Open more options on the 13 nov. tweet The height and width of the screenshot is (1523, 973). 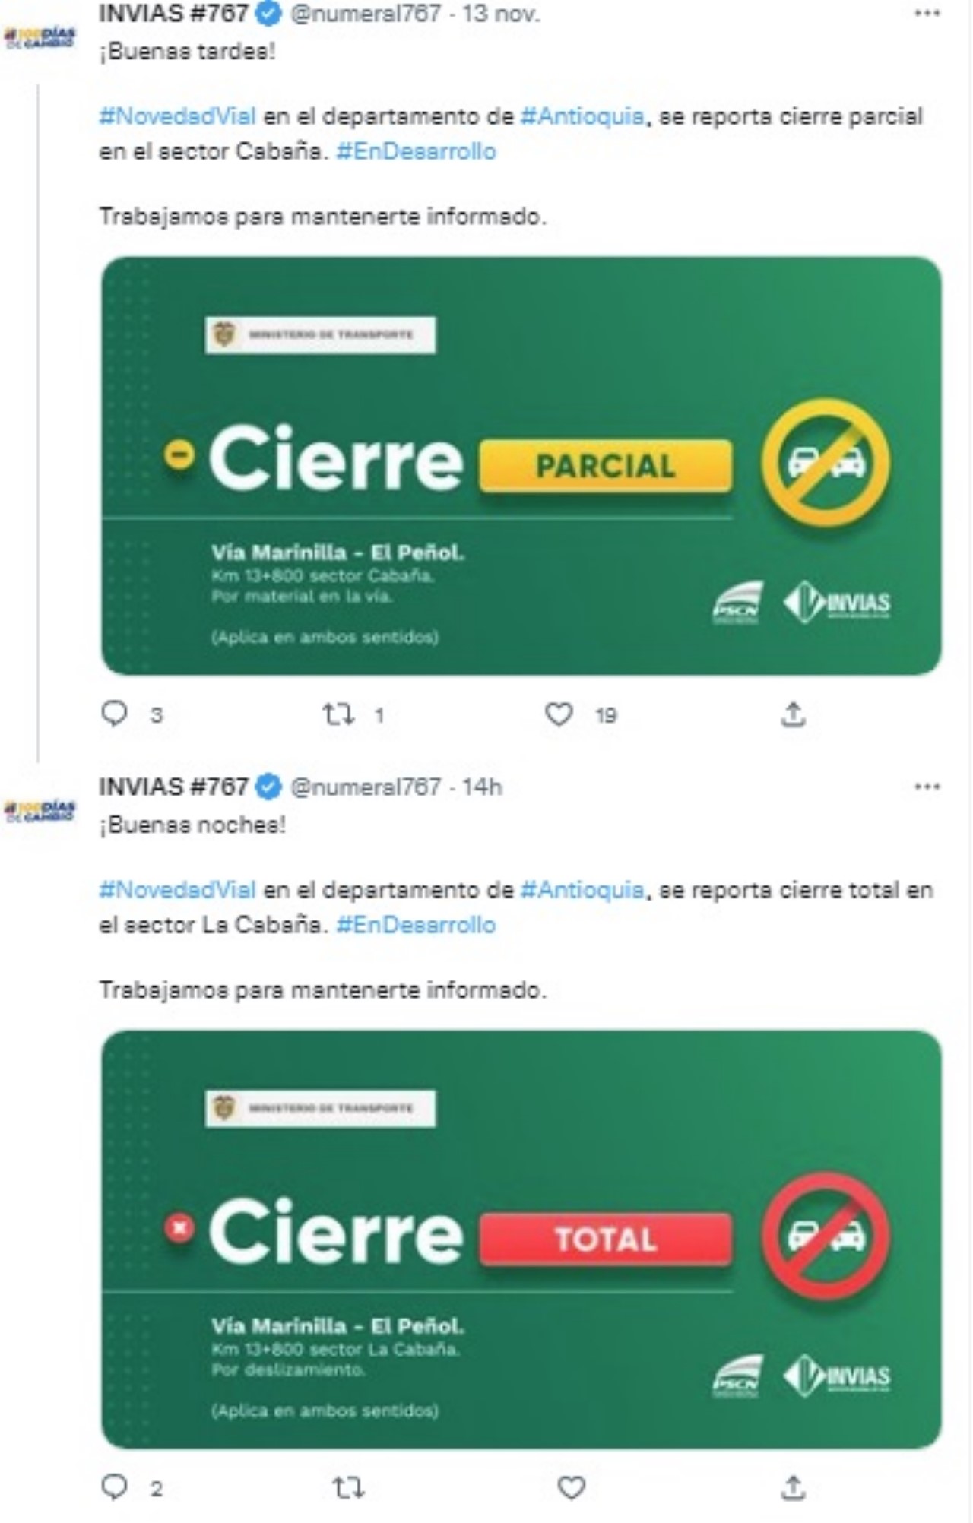927,13
